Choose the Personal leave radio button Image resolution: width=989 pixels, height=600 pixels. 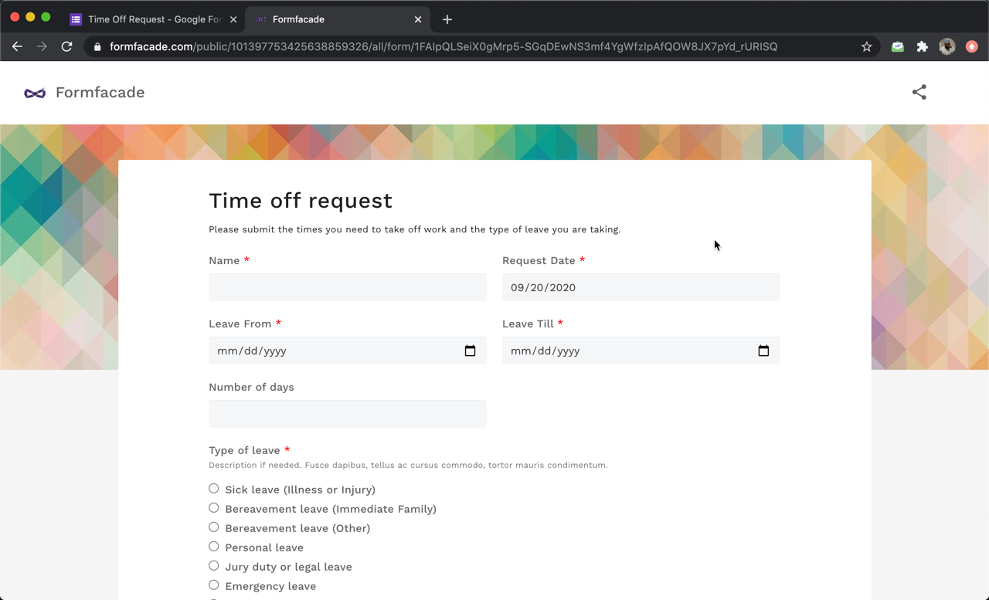click(x=214, y=547)
